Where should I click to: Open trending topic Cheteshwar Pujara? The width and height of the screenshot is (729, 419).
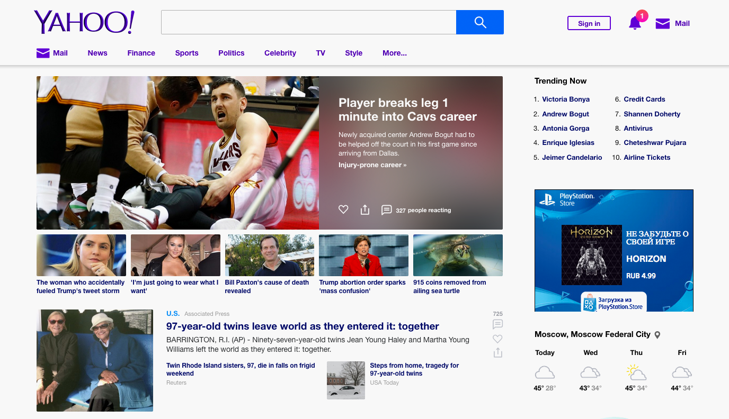click(x=655, y=143)
